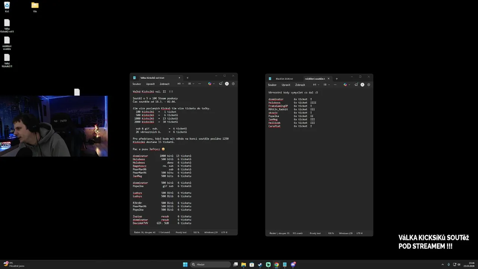
Task: Click the DavidekTVV GIF. SUB row
Action: point(162,223)
